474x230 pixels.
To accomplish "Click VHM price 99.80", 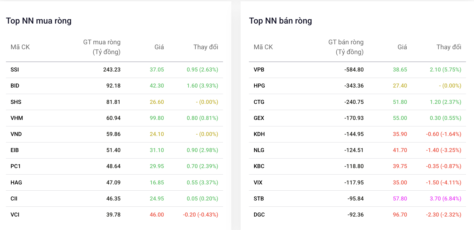I will click(x=157, y=118).
